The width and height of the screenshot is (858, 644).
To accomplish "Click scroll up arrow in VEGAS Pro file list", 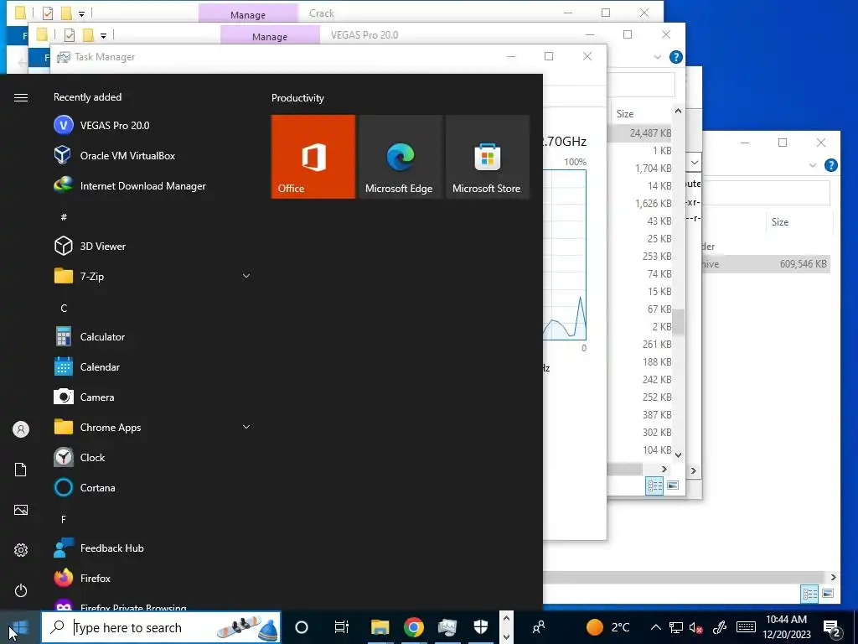I will [x=679, y=112].
